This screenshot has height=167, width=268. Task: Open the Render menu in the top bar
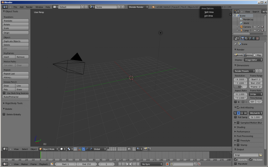(29, 7)
